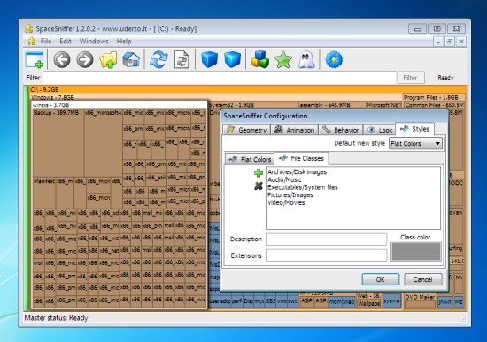This screenshot has width=487, height=342.
Task: Click the Home house icon
Action: pyautogui.click(x=131, y=59)
